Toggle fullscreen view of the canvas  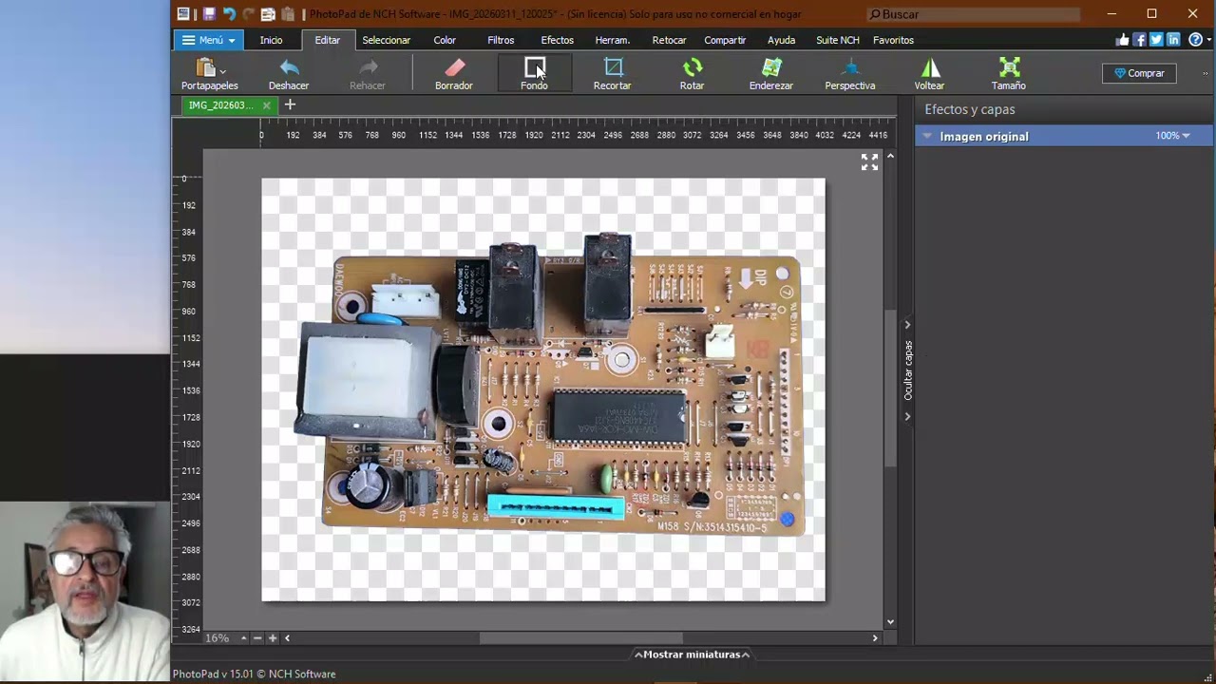pyautogui.click(x=869, y=162)
